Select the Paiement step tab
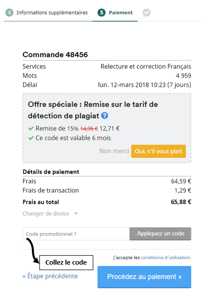Screen dimensions: 202x302 point(121,13)
